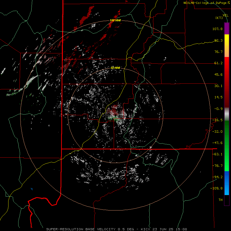Screen dimensions: 231x231
Task: Click the -63.1 legend value
Action: point(217,154)
